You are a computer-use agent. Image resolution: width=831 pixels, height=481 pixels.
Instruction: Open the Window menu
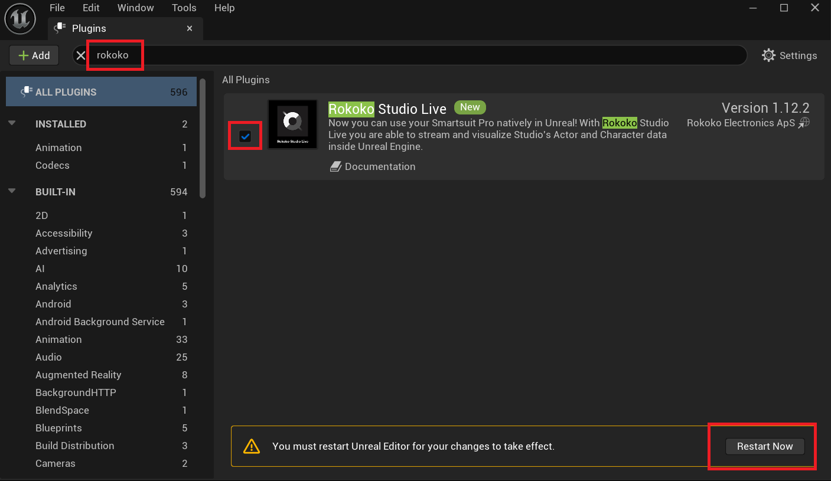136,8
